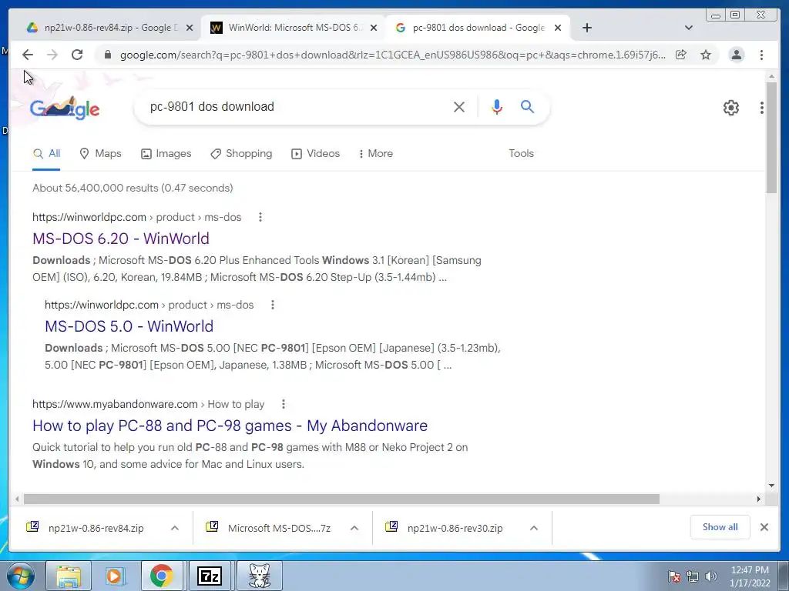Screen dimensions: 789x591
Task: Open options for the MS-DOS 6.20 result
Action: [260, 217]
